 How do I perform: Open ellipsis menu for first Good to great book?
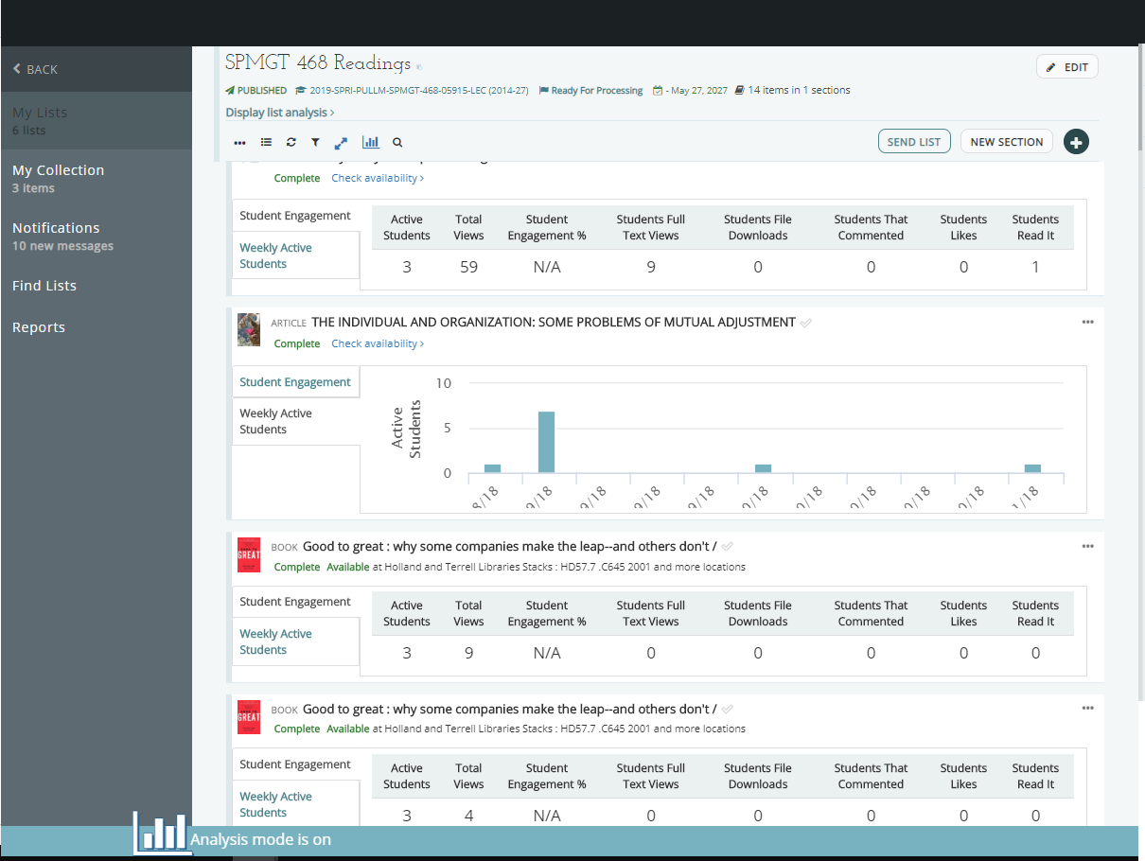click(1087, 546)
